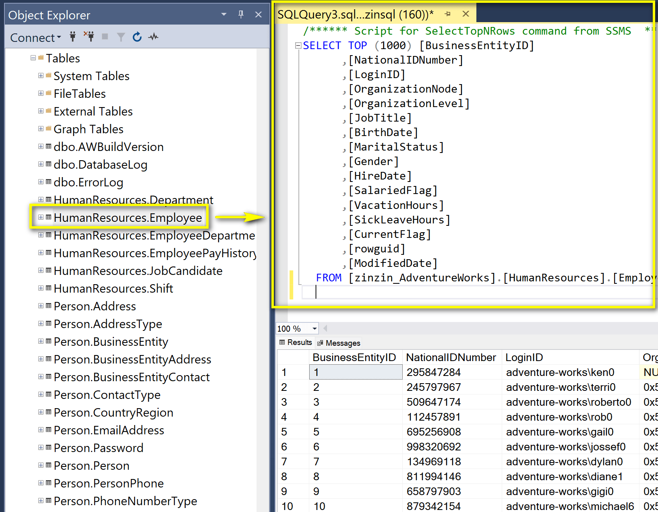Click the table icon beside dbo.AWBuildVersion

point(48,147)
